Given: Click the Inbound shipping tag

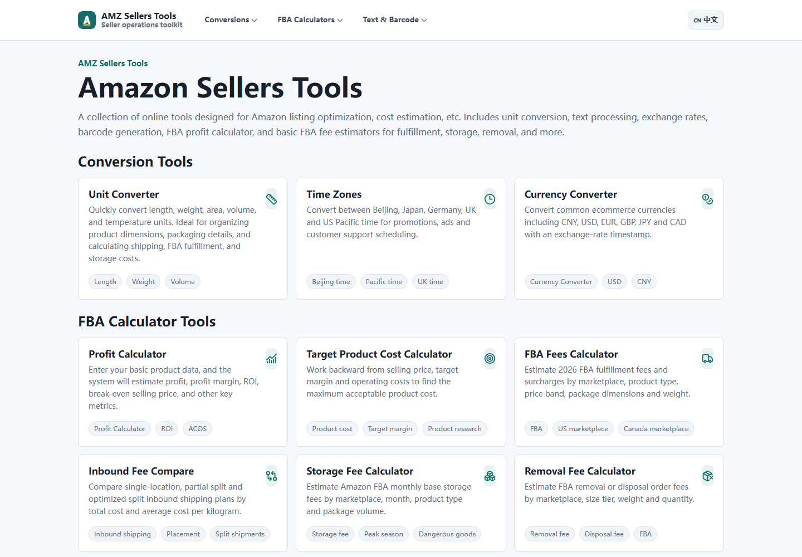Looking at the screenshot, I should pyautogui.click(x=123, y=534).
